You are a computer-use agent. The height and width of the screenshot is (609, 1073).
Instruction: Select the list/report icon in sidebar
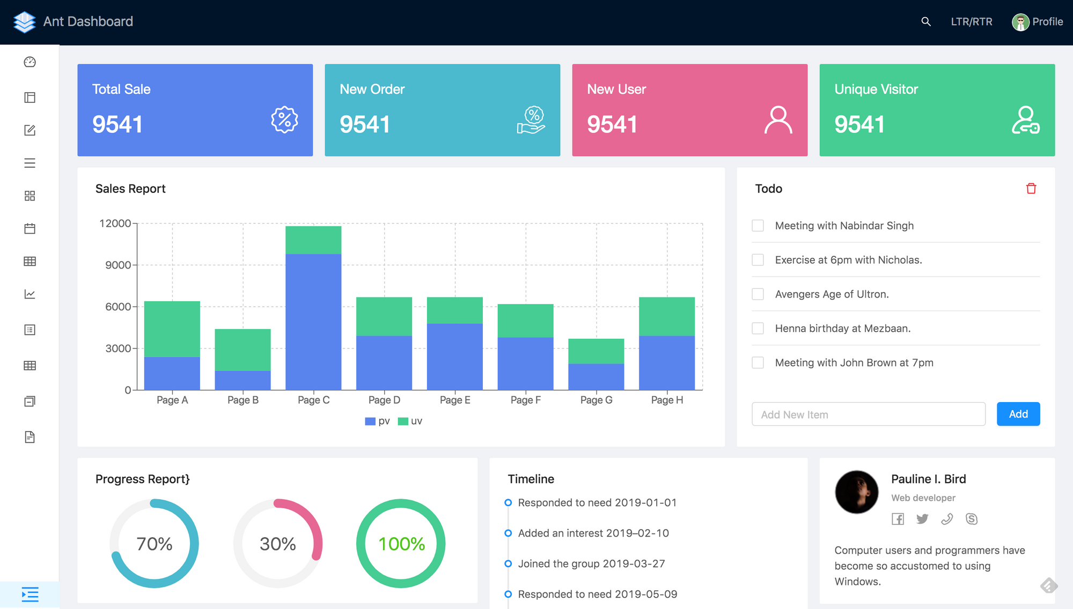pos(30,329)
